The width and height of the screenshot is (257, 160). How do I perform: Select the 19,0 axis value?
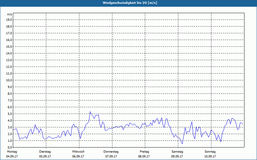(x=9, y=20)
